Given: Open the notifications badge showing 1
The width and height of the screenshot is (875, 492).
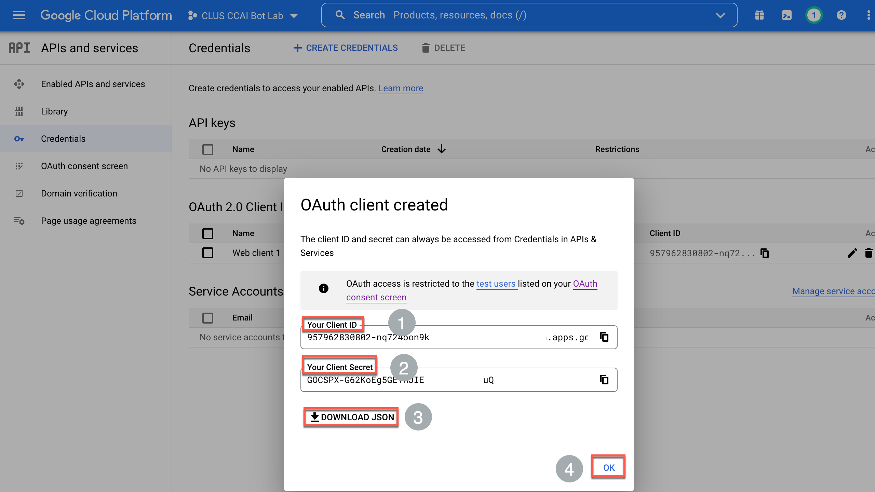Looking at the screenshot, I should [x=814, y=15].
